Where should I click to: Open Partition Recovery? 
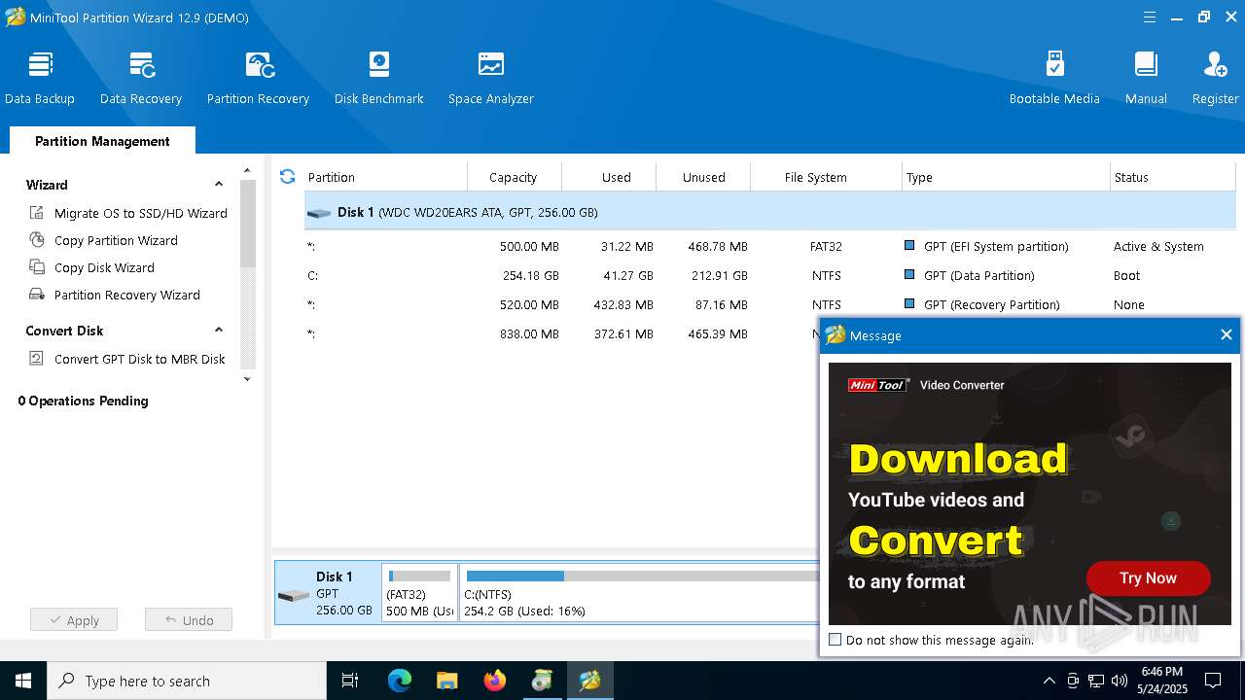pos(258,78)
